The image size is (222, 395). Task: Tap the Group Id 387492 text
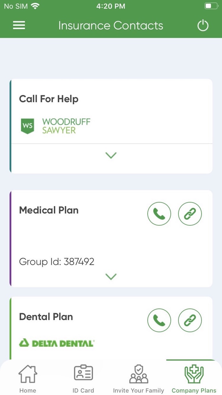[x=57, y=262]
